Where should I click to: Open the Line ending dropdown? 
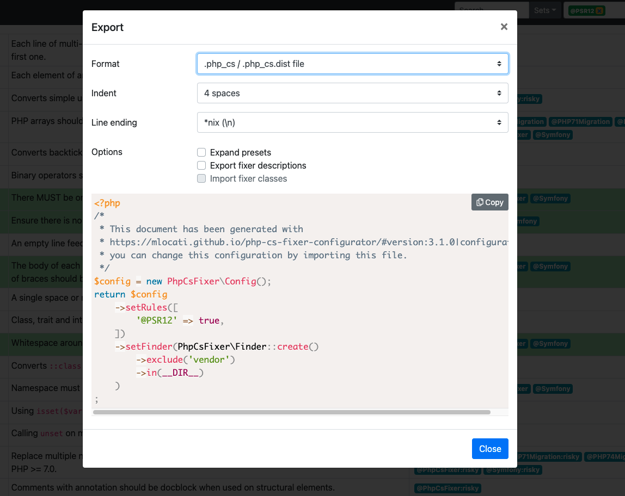pos(352,122)
